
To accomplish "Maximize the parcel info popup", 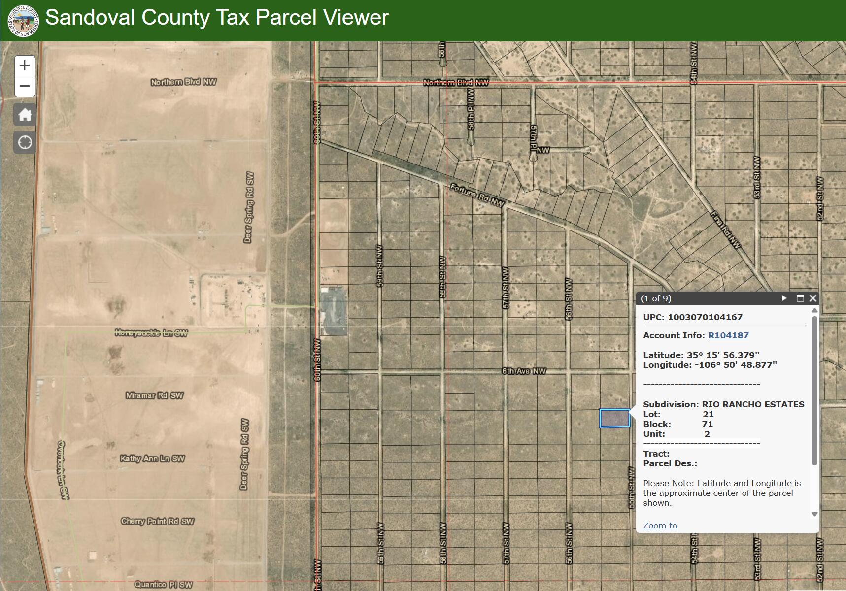I will click(800, 298).
